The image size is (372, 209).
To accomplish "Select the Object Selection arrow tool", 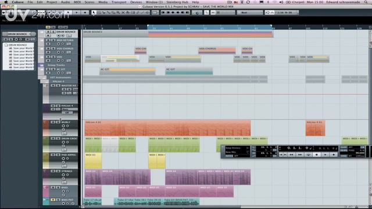I will (x=94, y=12).
